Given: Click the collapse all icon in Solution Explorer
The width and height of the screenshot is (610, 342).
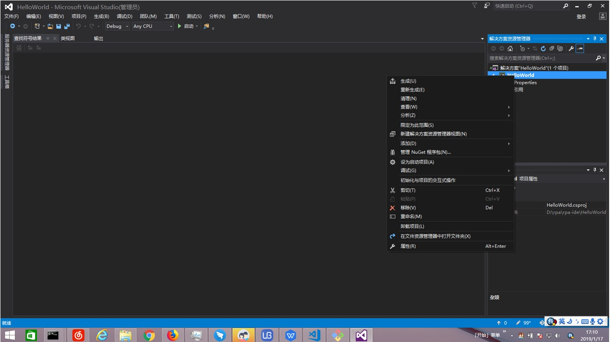Looking at the screenshot, I should click(552, 49).
